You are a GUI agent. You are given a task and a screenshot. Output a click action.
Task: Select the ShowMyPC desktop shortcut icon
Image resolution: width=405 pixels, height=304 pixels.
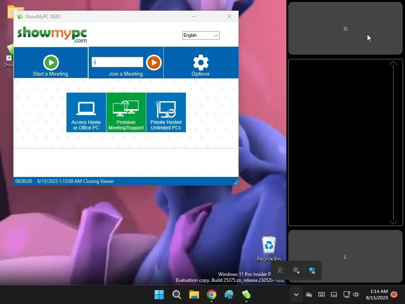point(9,55)
